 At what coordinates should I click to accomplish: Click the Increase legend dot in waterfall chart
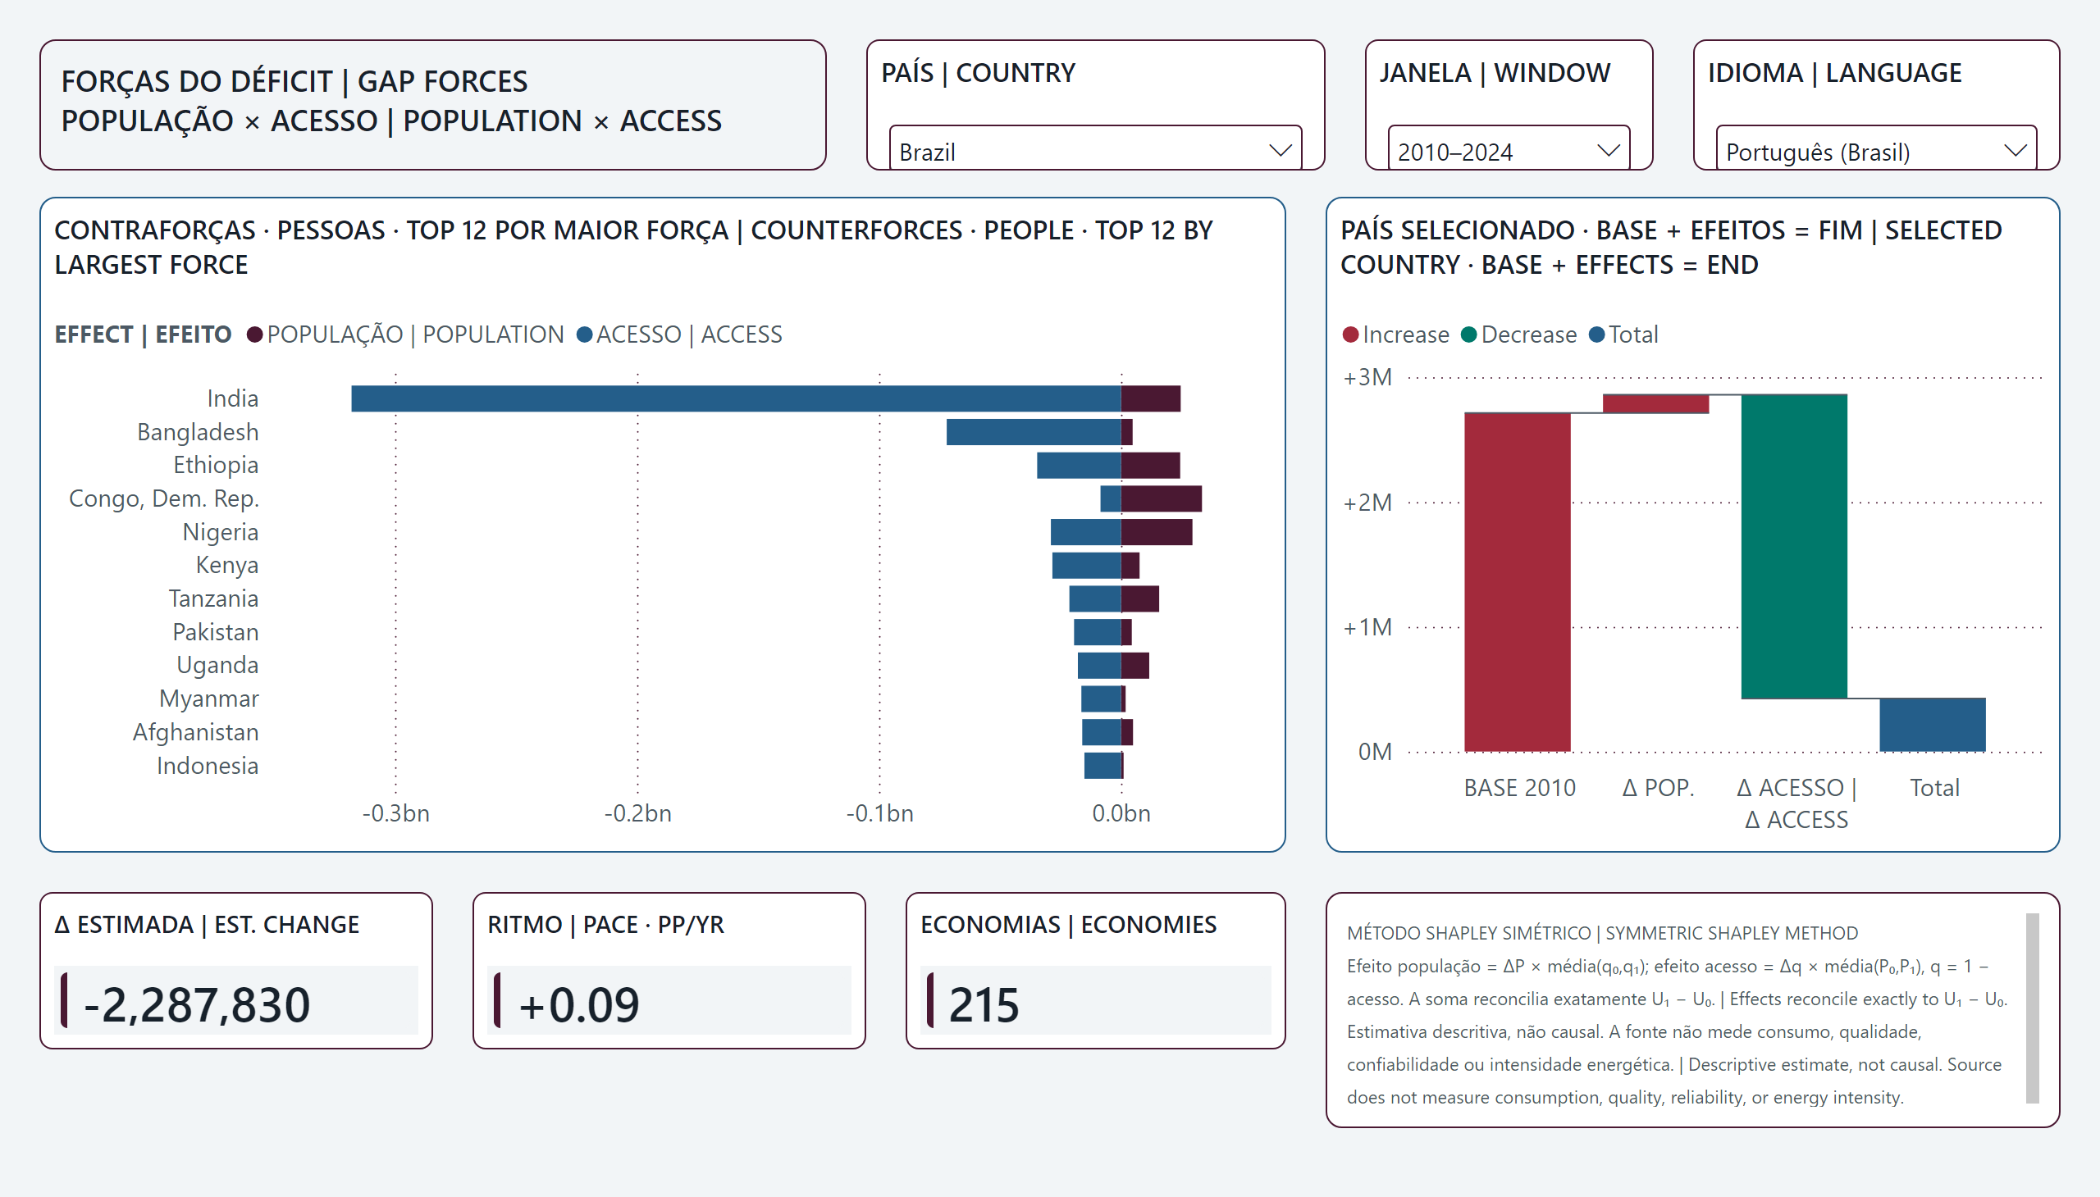[x=1349, y=335]
